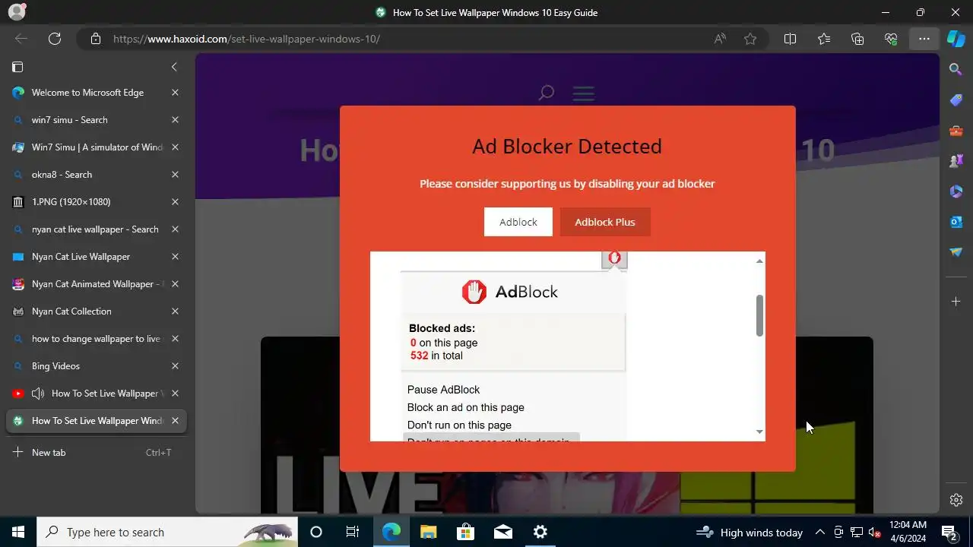The height and width of the screenshot is (547, 973).
Task: Click the website search magnifier icon
Action: [x=546, y=93]
